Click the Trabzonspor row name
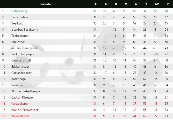 click(20, 36)
